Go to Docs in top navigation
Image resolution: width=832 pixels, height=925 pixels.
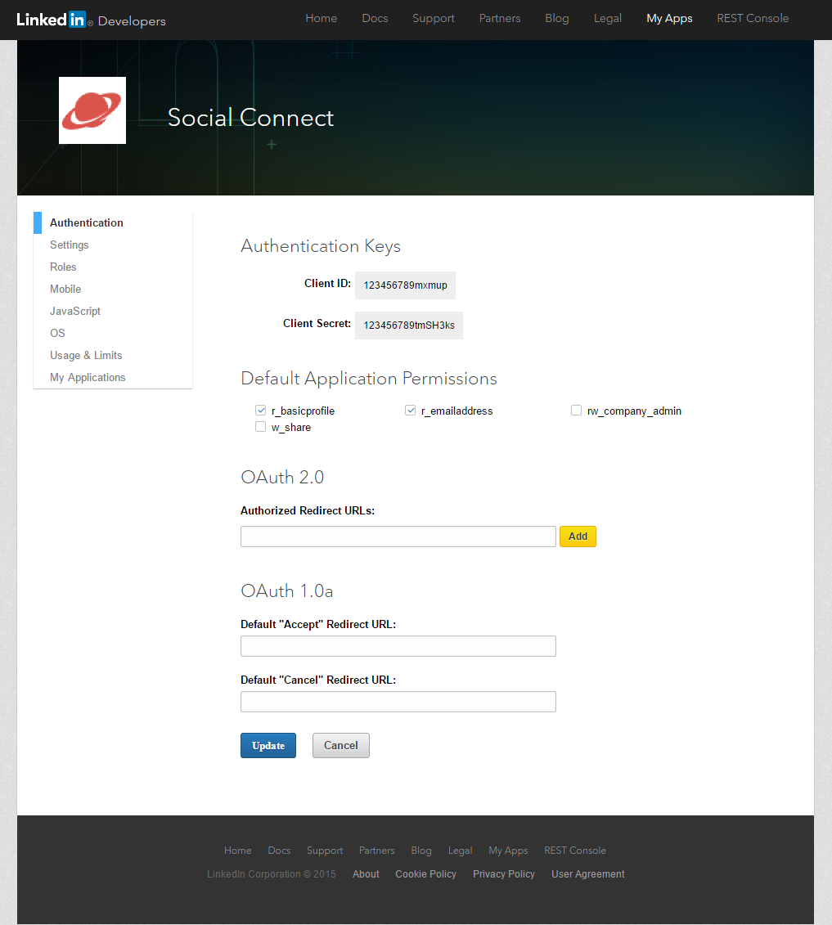coord(376,18)
